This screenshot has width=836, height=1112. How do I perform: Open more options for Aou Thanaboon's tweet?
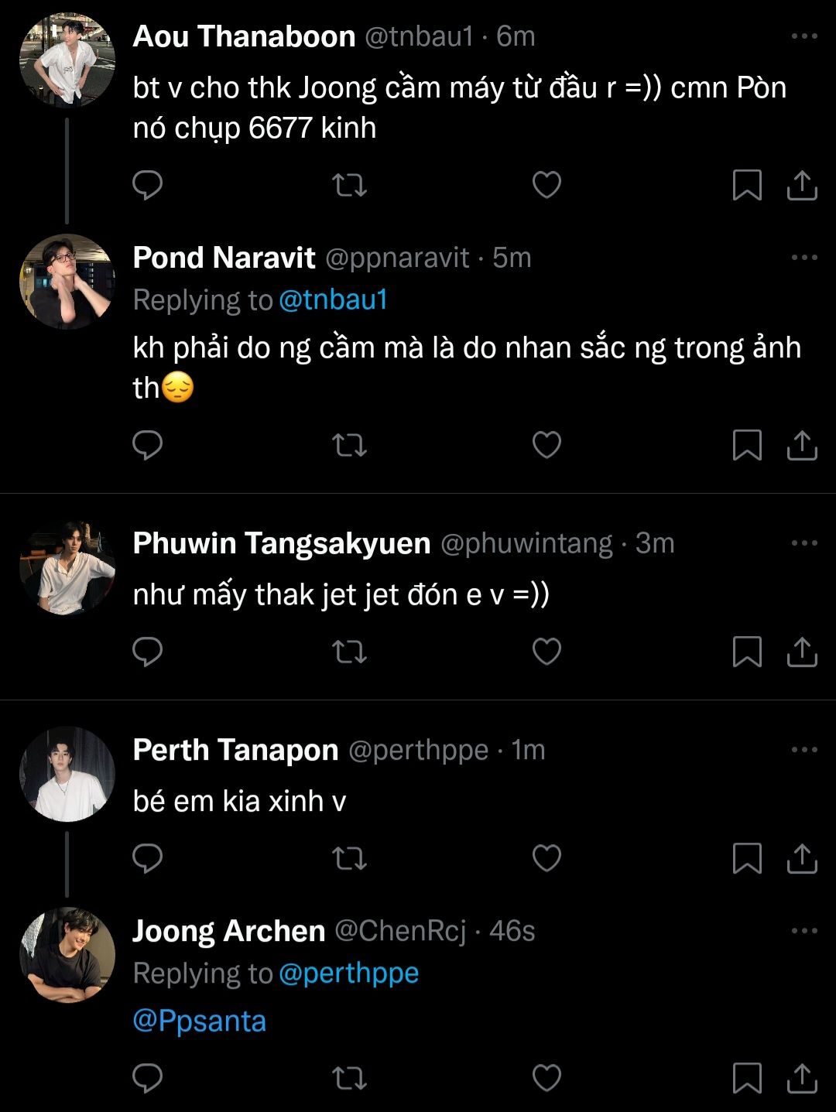click(x=804, y=36)
